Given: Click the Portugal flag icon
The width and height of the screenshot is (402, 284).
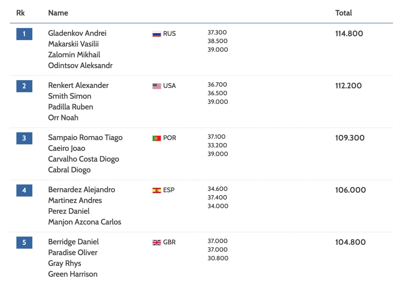Looking at the screenshot, I should 157,138.
